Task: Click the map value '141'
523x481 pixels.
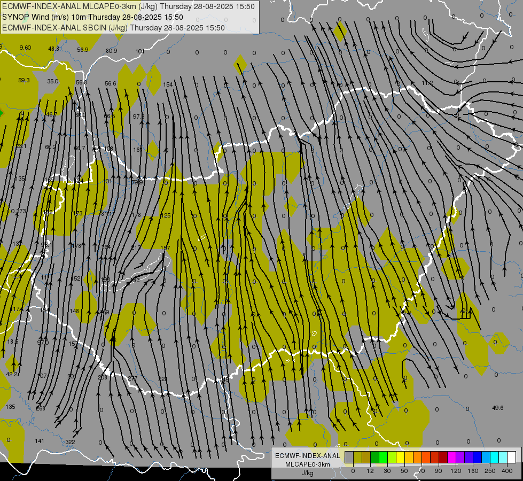Action: [x=40, y=441]
